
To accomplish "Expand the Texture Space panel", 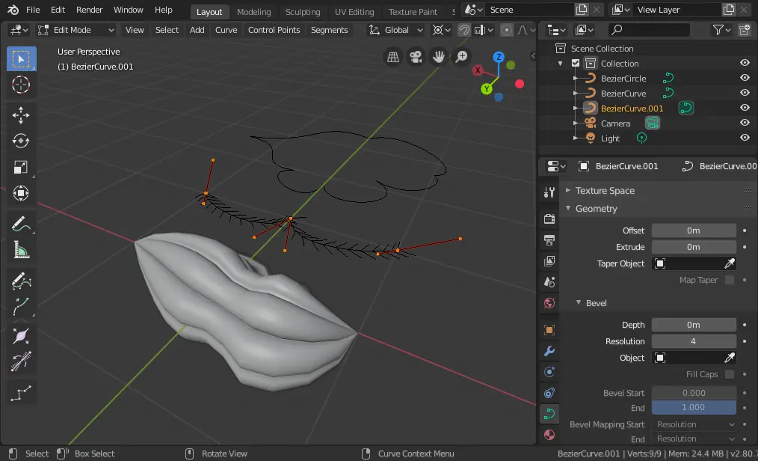I will tap(604, 191).
